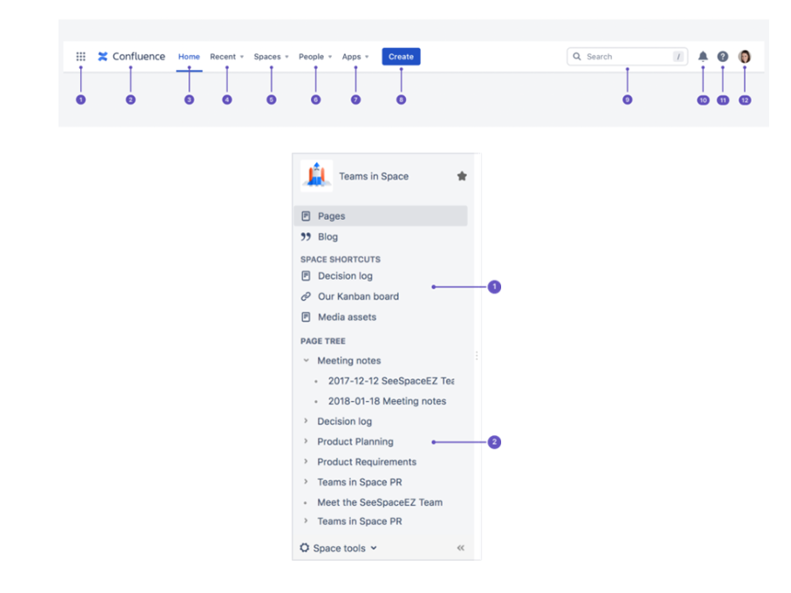Open the help question mark icon
Screen dimensions: 791x593
point(722,57)
